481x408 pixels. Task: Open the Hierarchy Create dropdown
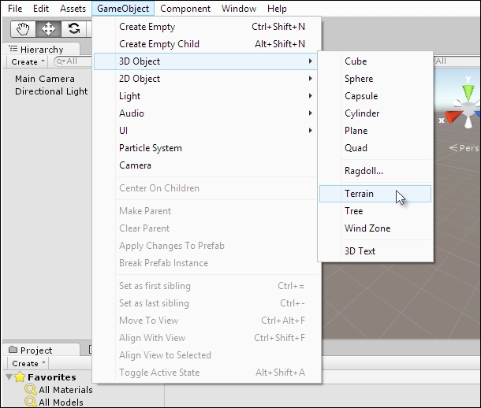(28, 62)
